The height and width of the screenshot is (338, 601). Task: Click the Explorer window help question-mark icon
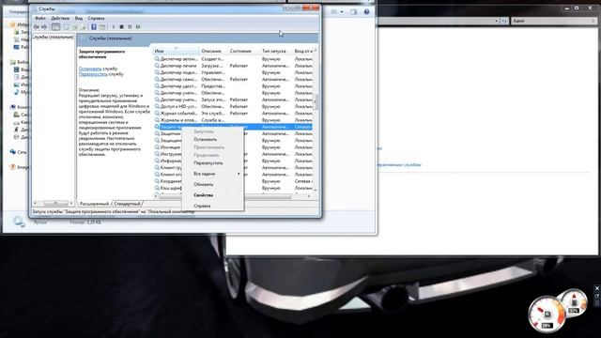[x=366, y=12]
